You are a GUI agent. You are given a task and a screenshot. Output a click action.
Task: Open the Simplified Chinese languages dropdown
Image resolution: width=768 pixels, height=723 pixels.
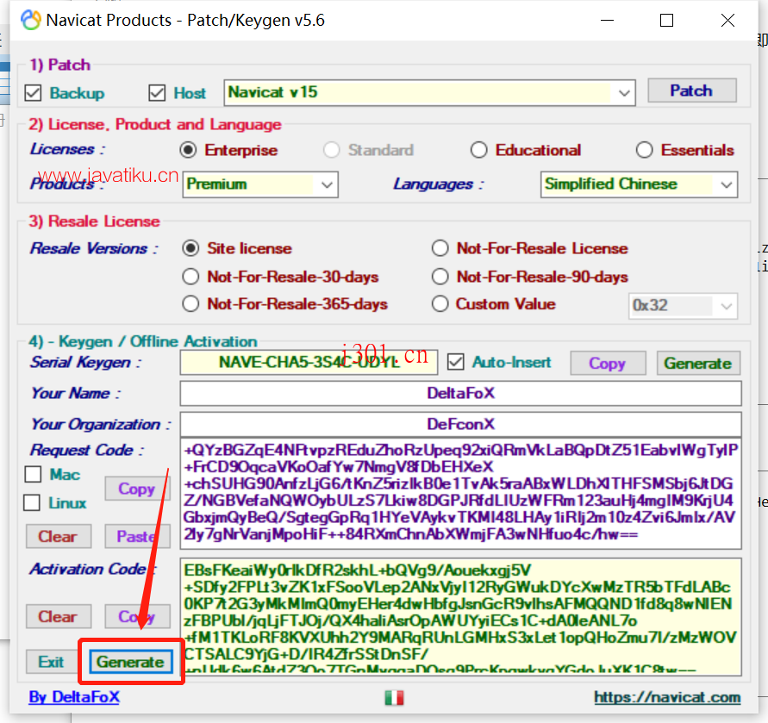tap(639, 184)
